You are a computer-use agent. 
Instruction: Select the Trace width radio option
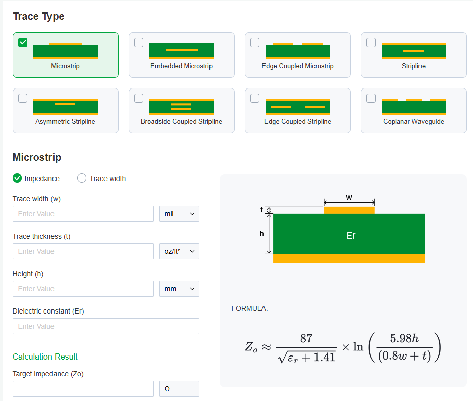click(x=82, y=178)
